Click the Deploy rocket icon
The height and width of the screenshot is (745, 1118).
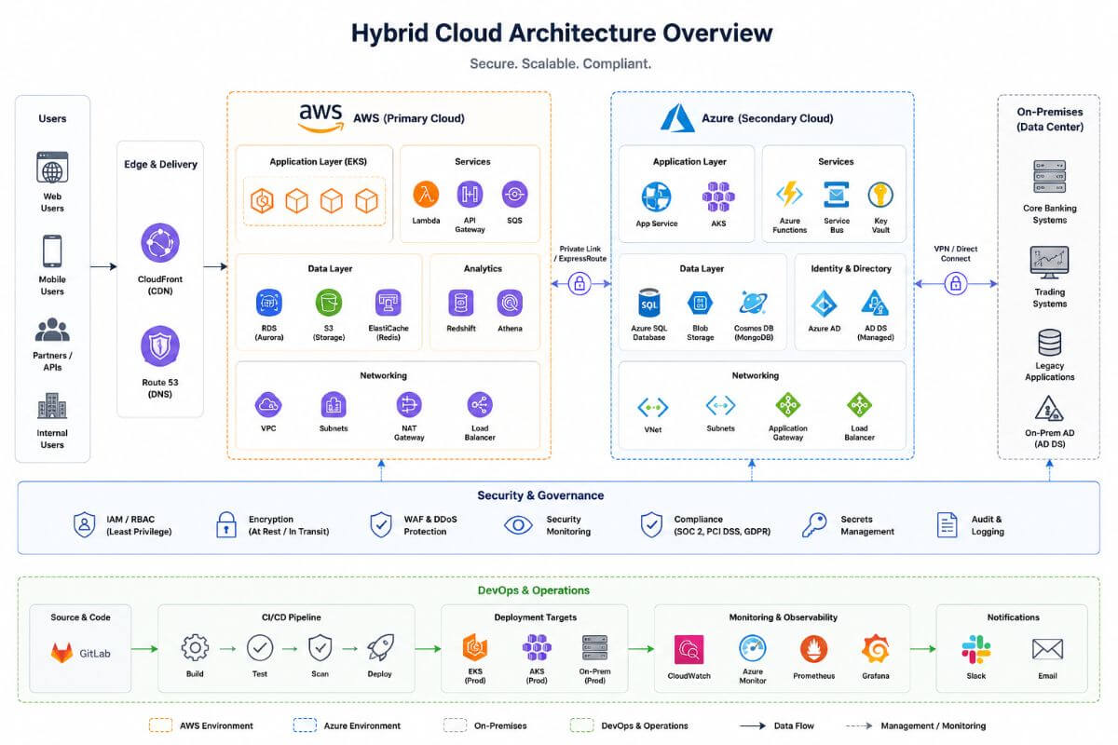pos(379,648)
